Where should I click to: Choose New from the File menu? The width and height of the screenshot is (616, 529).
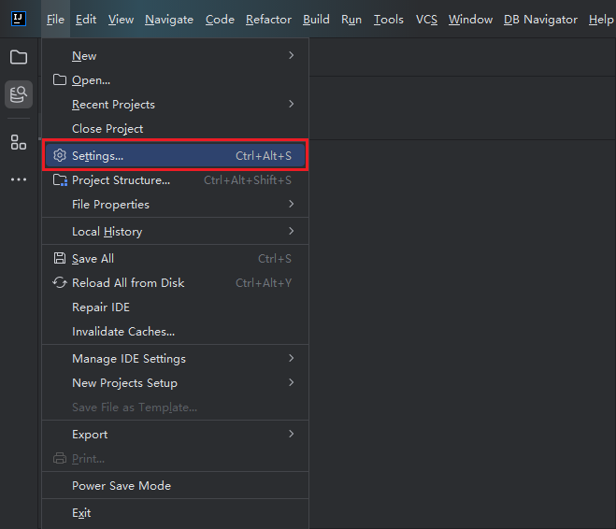(x=175, y=56)
